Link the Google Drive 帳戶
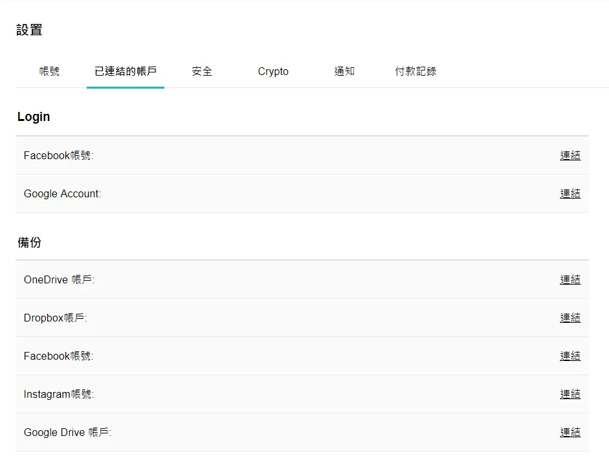The height and width of the screenshot is (458, 609). pos(570,432)
